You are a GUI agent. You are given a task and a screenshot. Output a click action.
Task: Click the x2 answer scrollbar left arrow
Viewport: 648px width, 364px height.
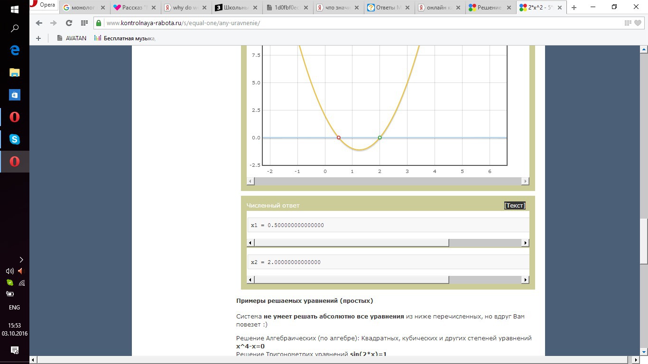click(250, 280)
